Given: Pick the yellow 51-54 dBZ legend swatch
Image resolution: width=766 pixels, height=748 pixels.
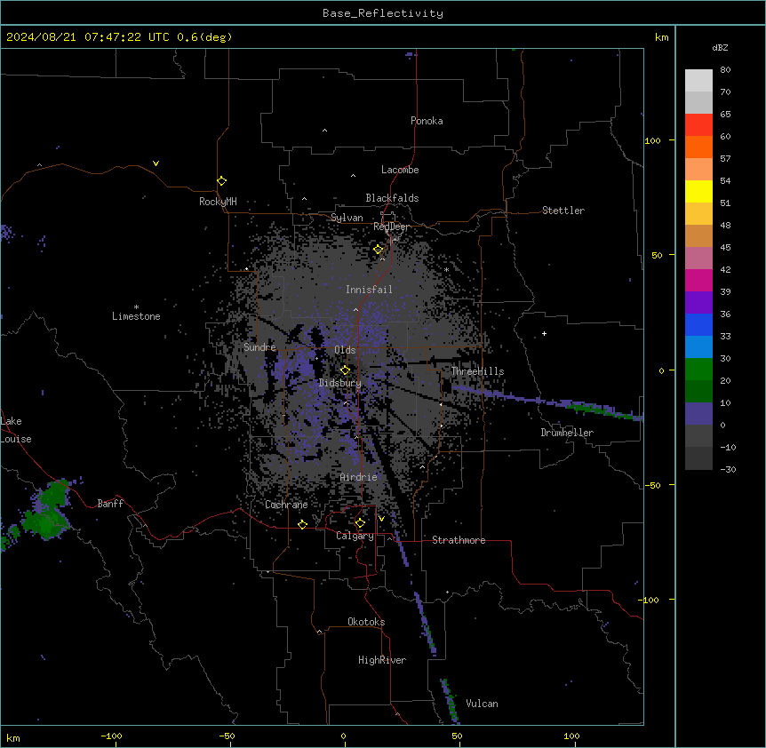Looking at the screenshot, I should [x=698, y=191].
